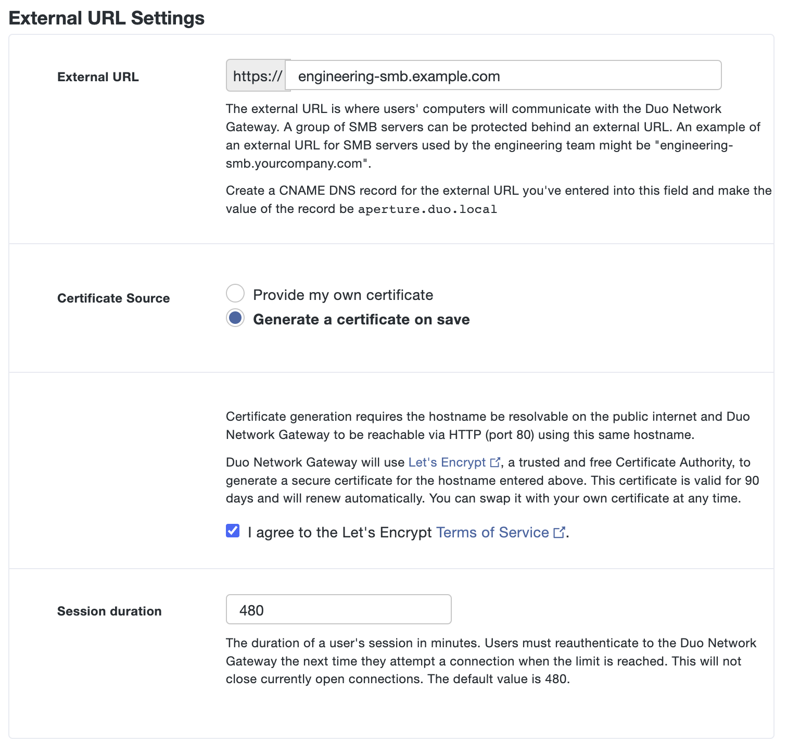Image resolution: width=787 pixels, height=754 pixels.
Task: Click the External URL input field
Action: tap(505, 76)
